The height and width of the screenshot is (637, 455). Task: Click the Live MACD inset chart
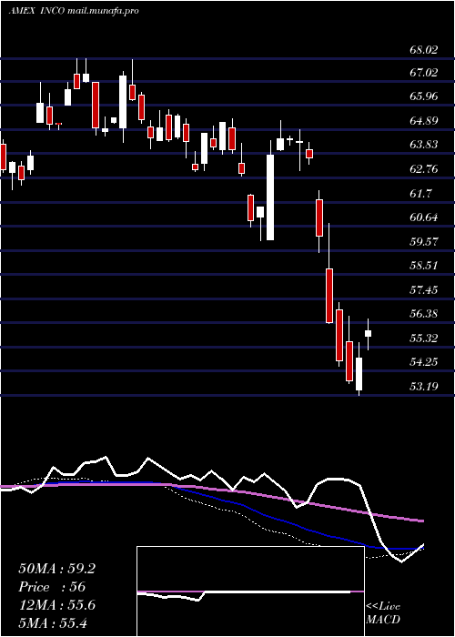250,591
